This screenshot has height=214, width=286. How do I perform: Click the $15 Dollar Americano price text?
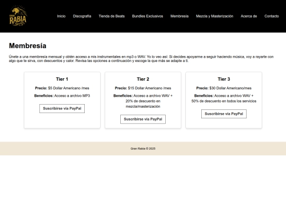point(149,88)
